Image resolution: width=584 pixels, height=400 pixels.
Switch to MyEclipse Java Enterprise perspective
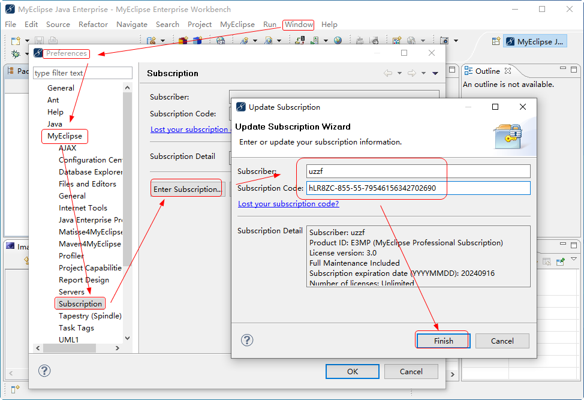click(535, 42)
